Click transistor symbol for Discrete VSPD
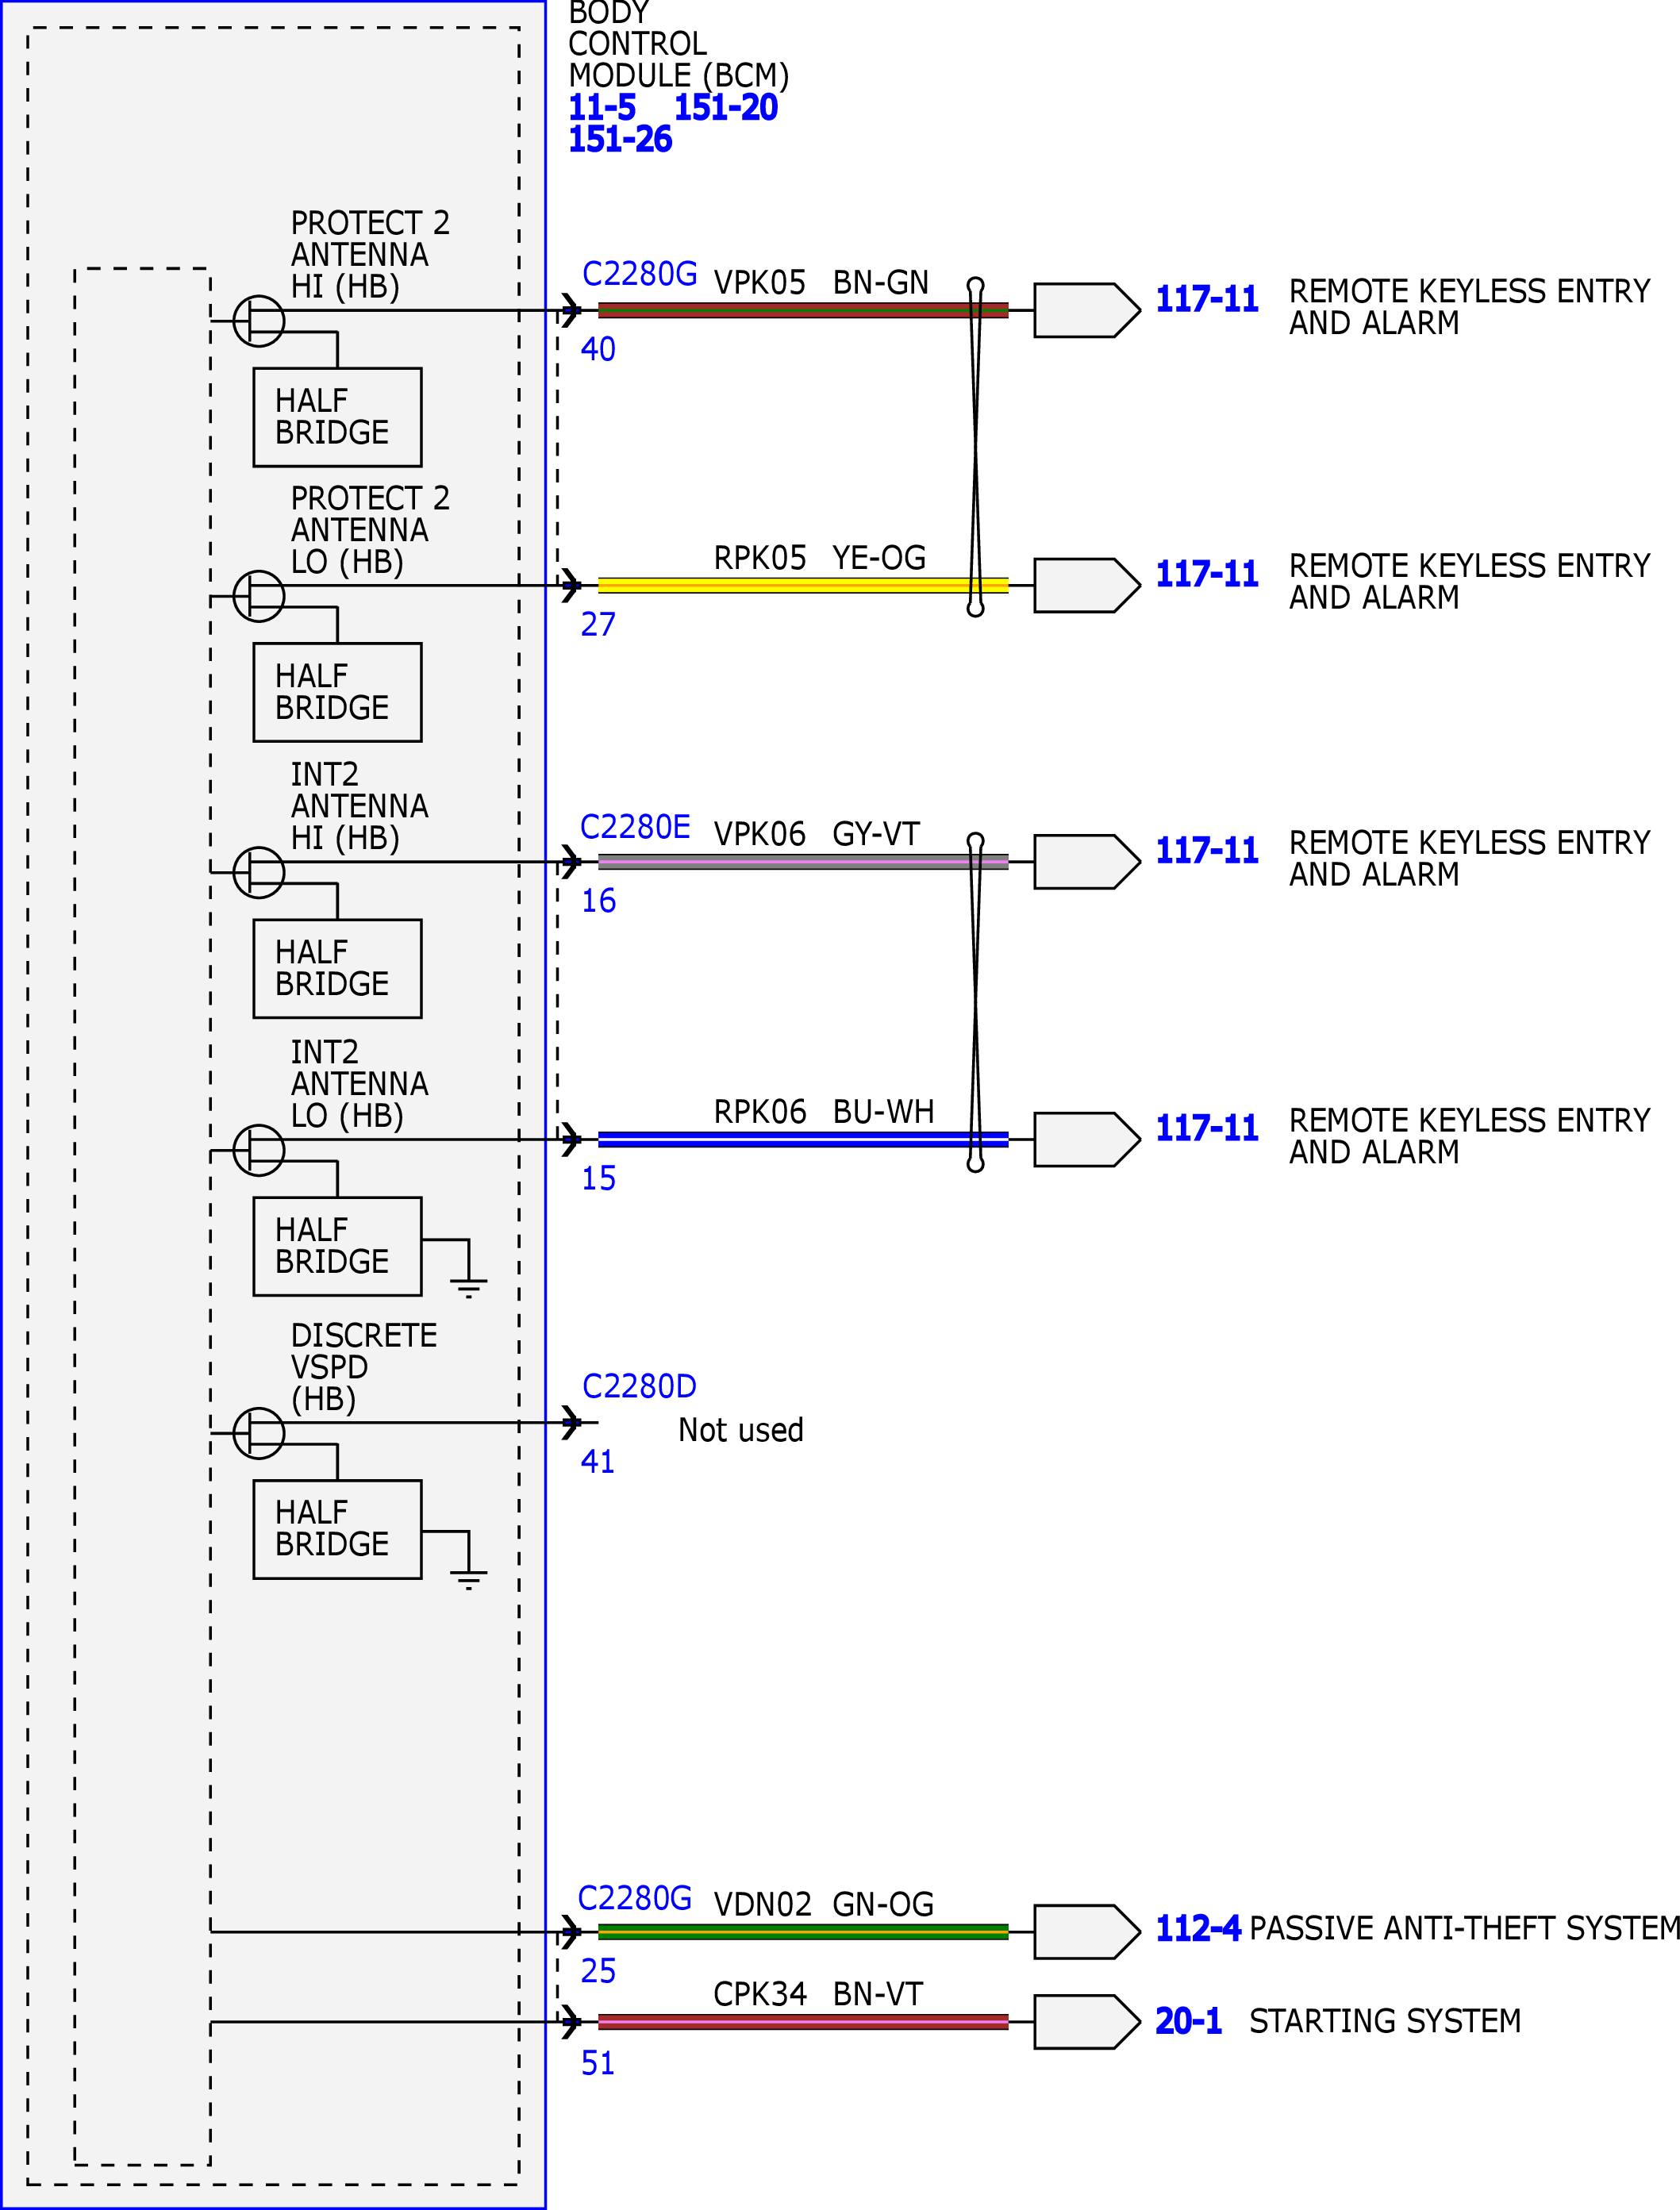 (x=259, y=1433)
